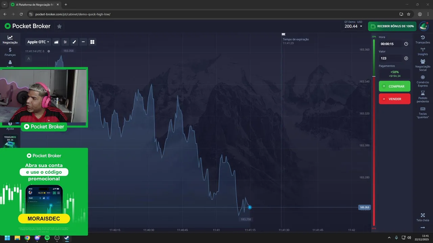The width and height of the screenshot is (433, 243).
Task: Click the gear icon beside the UTC-3 time
Action: pos(49,51)
